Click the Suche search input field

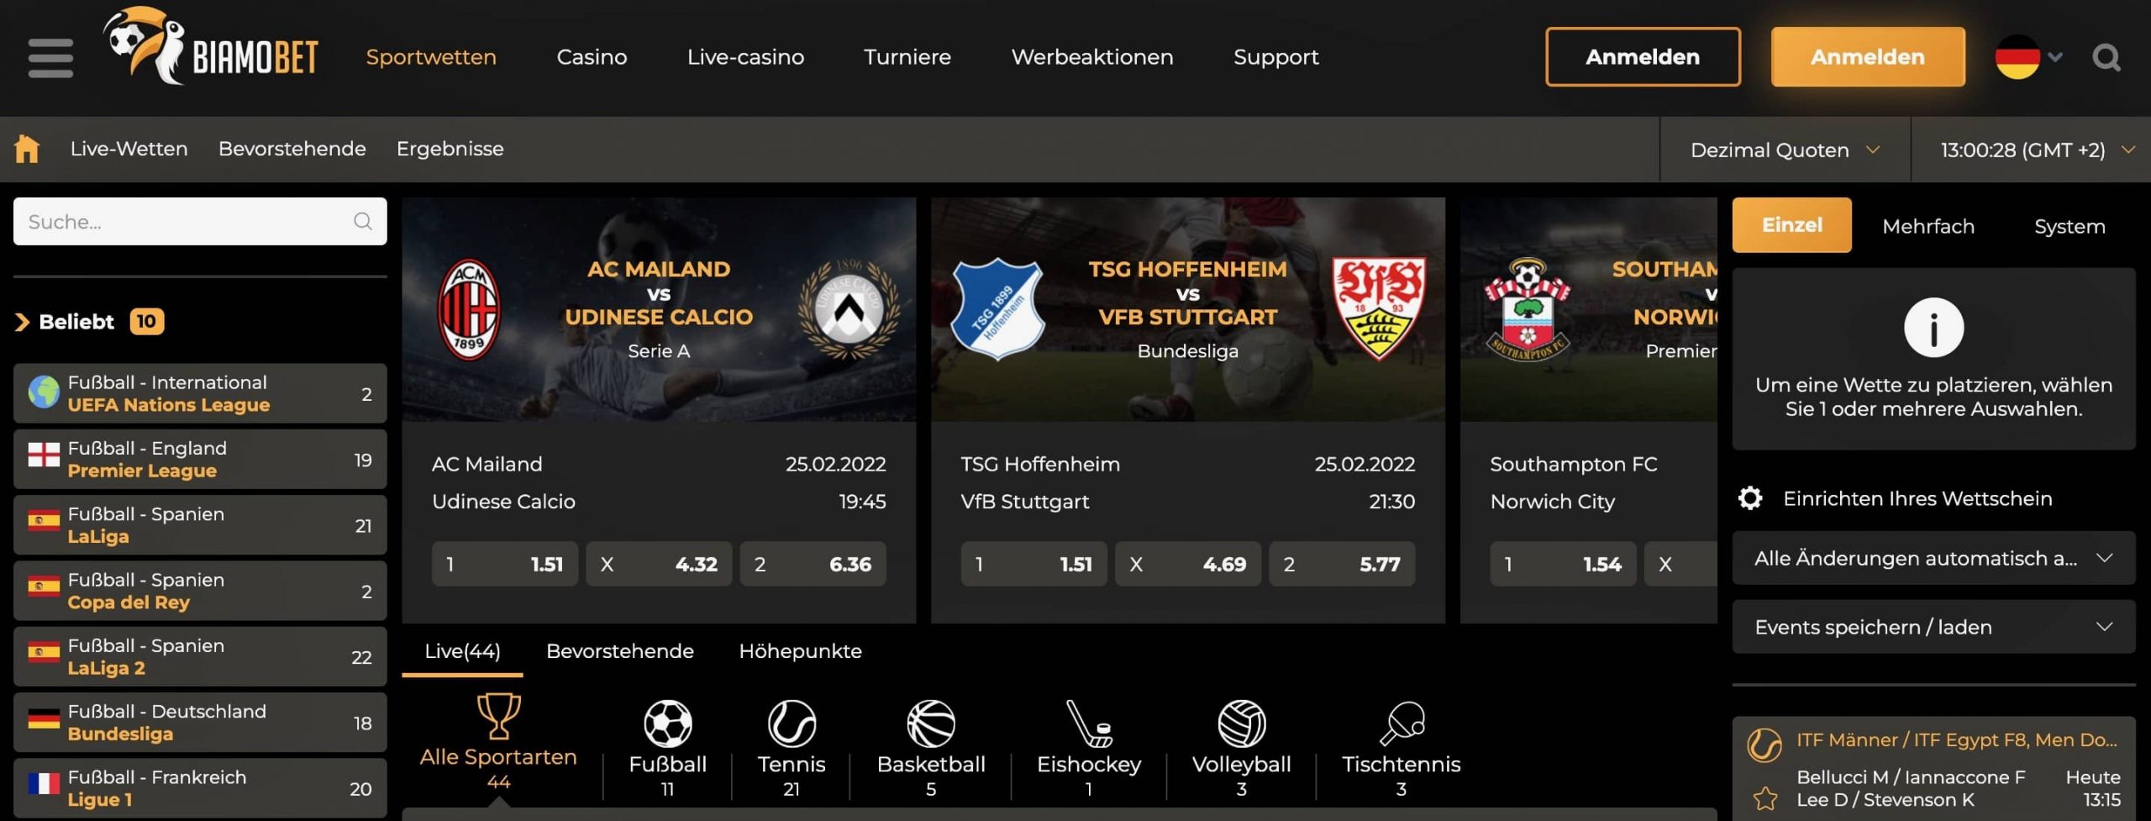pos(200,222)
